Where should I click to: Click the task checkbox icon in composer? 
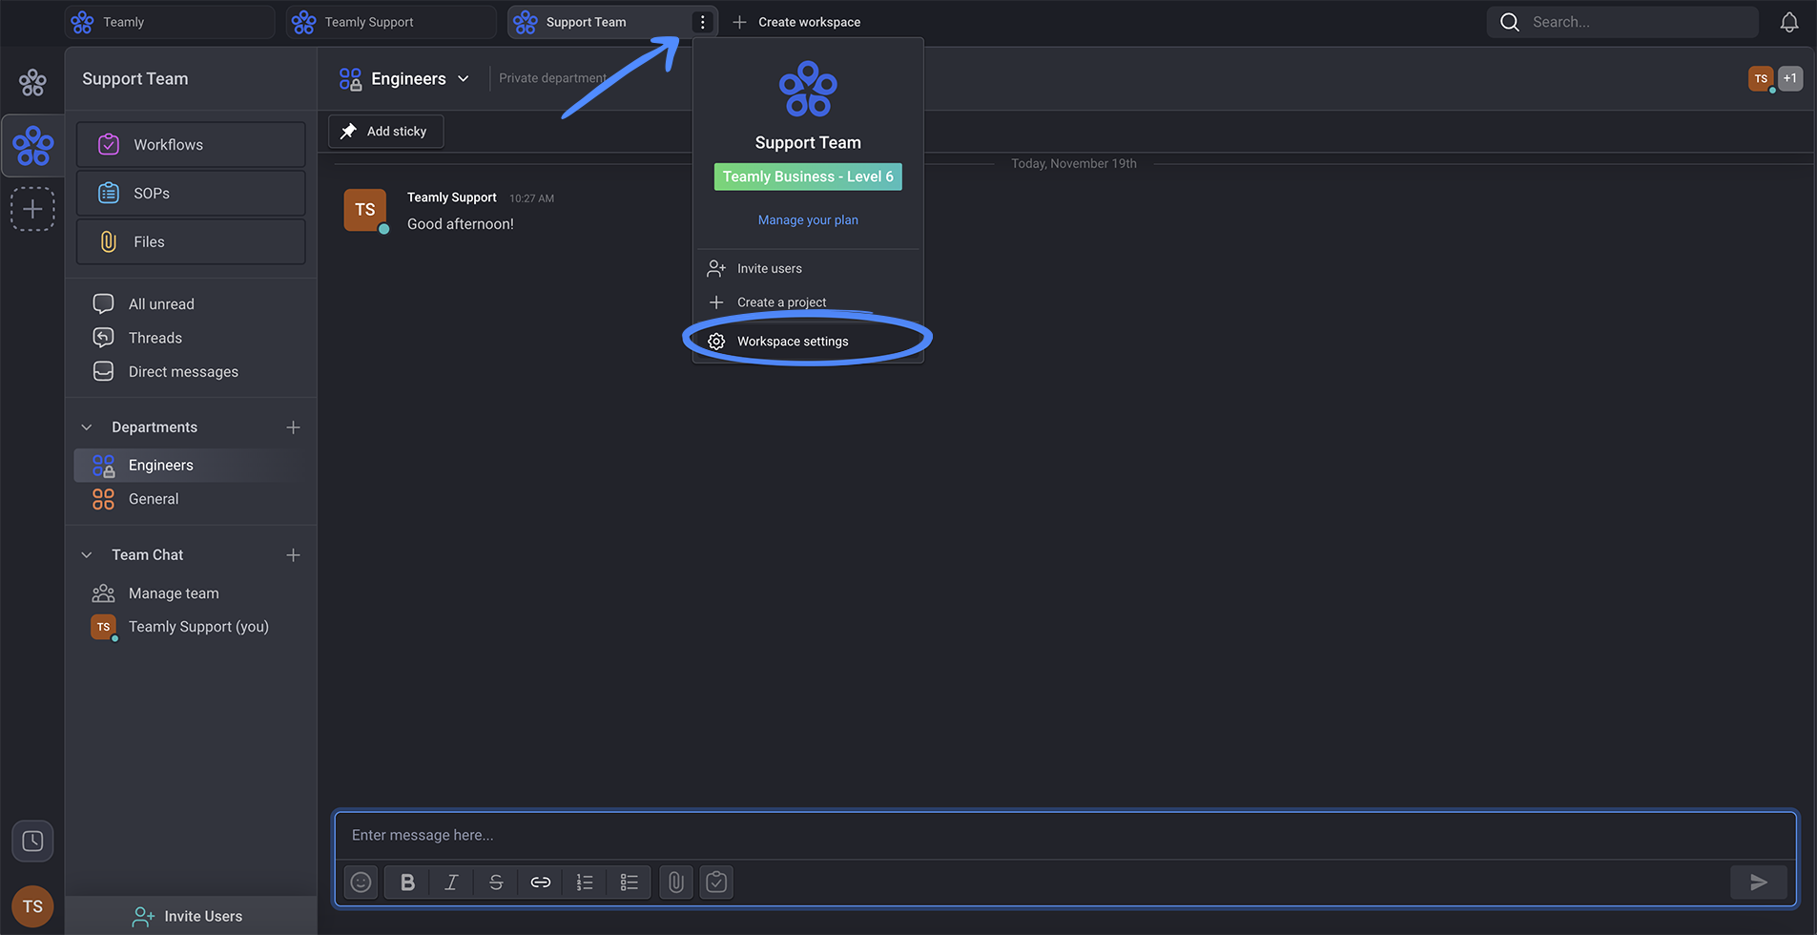(x=716, y=883)
